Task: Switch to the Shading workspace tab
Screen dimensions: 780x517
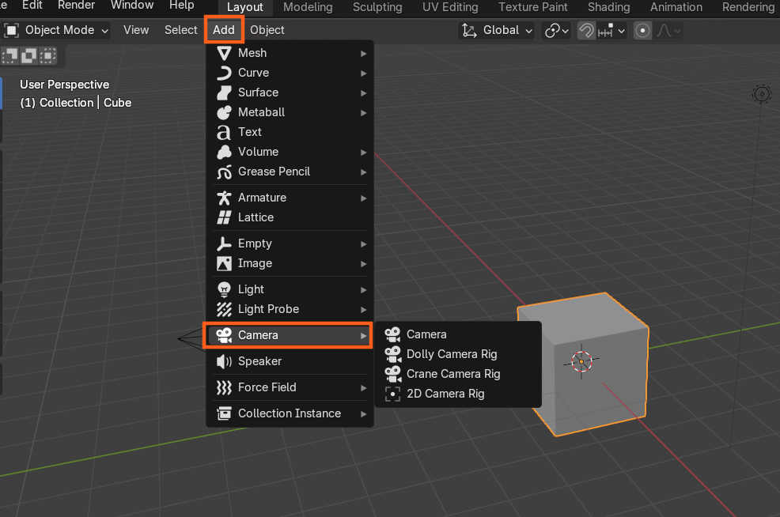Action: coord(609,7)
